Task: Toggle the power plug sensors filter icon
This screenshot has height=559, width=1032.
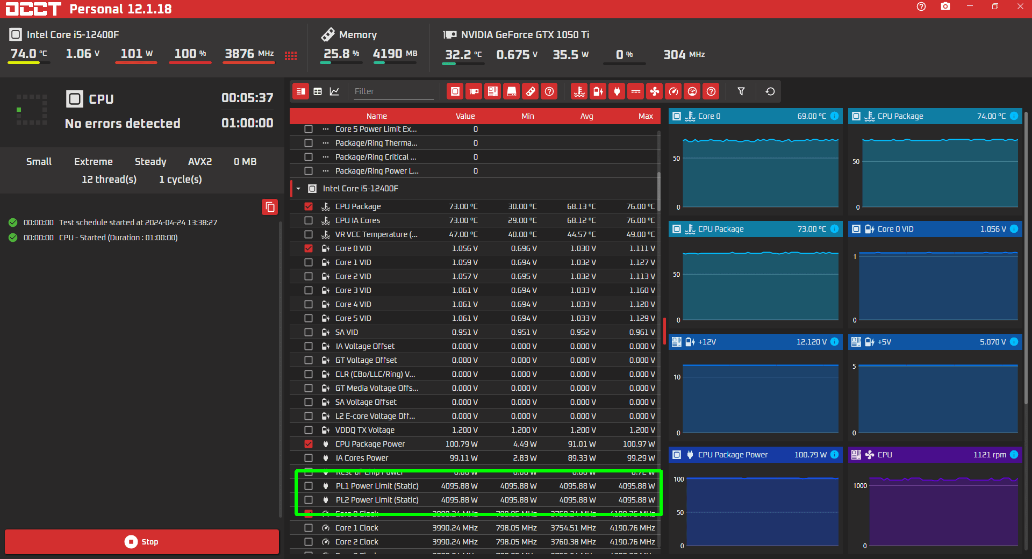Action: (x=617, y=91)
